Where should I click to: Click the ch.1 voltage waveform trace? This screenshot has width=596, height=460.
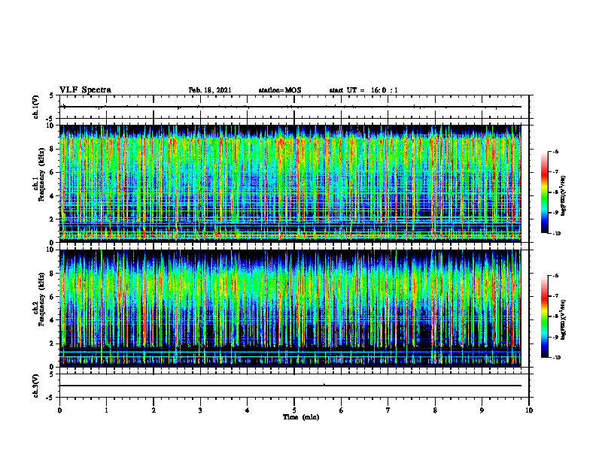click(290, 107)
